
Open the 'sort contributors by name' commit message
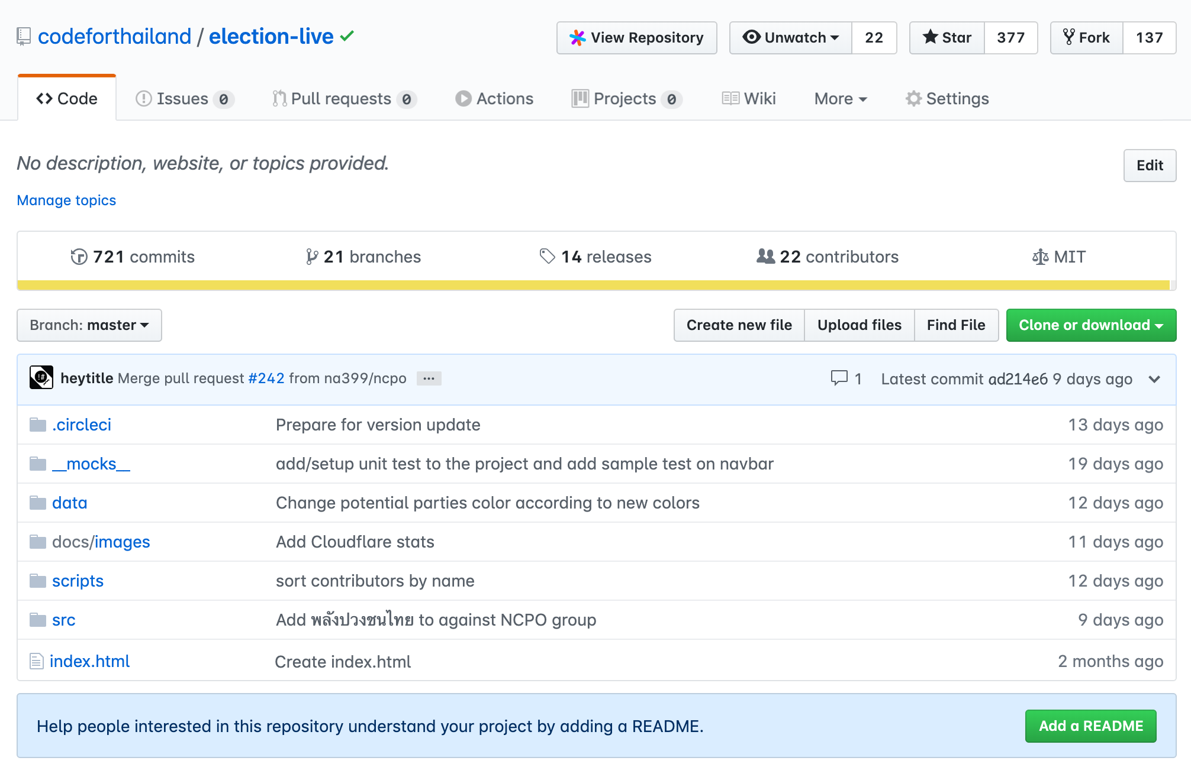coord(375,581)
